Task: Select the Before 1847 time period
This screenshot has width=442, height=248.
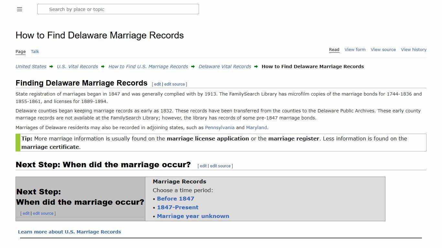Action: [175, 199]
